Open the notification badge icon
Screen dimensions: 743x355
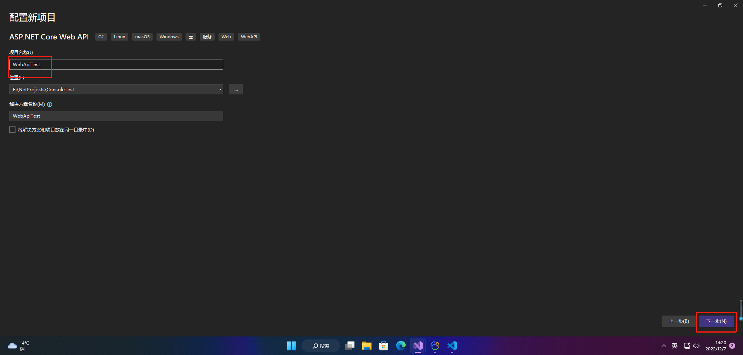(x=732, y=346)
